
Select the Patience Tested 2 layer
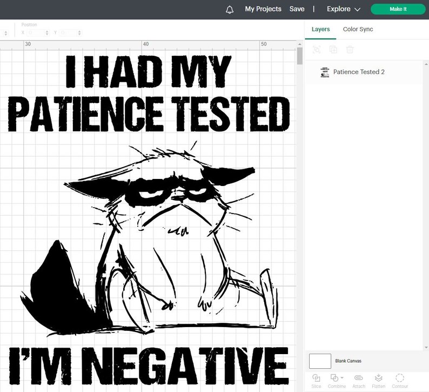pos(364,72)
